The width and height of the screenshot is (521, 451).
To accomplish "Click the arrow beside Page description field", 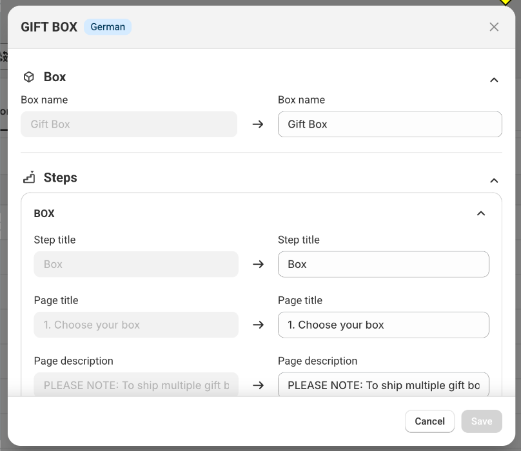I will point(258,385).
